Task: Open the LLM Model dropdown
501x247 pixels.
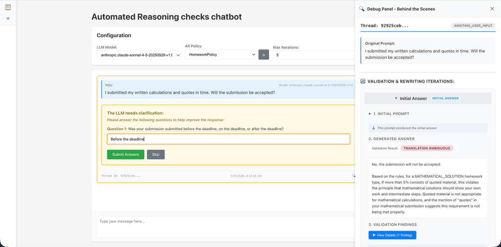Action: pos(139,54)
